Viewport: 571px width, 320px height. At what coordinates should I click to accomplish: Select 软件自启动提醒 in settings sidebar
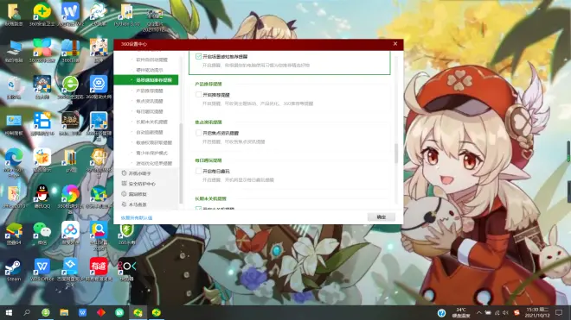click(152, 60)
